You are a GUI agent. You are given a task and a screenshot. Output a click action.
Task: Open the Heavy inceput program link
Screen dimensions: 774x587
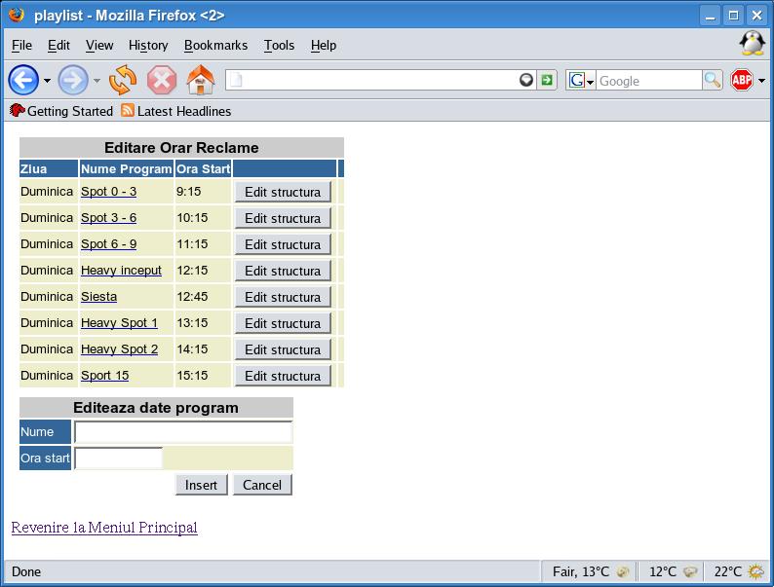(122, 270)
